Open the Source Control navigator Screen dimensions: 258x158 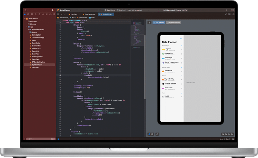point(28,14)
